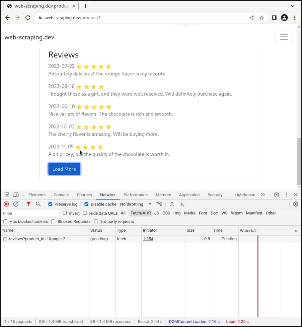The height and width of the screenshot is (327, 302).
Task: Open the 1:254 initiator link
Action: pyautogui.click(x=148, y=239)
